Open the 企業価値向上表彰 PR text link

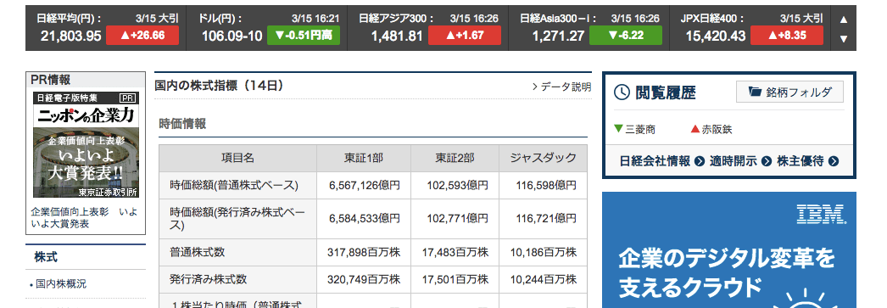(x=84, y=217)
